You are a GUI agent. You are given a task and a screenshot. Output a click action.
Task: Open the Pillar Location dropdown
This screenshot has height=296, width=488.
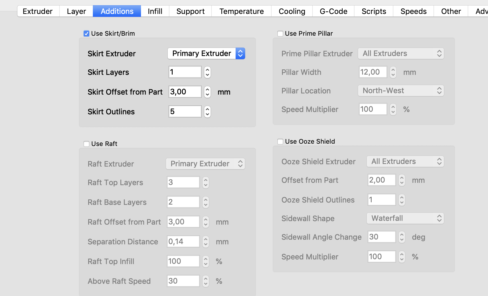click(x=401, y=91)
